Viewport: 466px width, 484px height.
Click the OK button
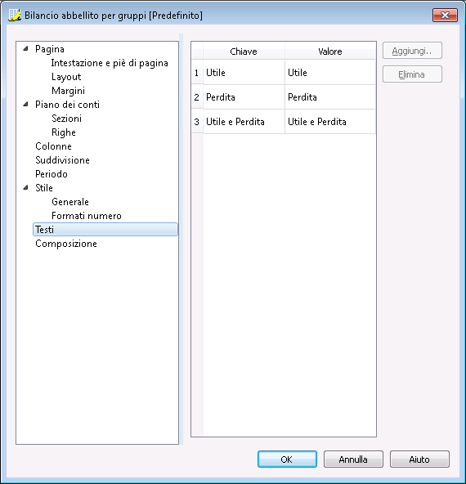point(287,459)
